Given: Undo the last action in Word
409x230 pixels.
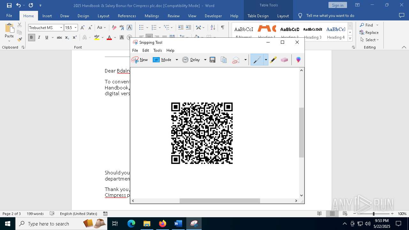Looking at the screenshot, I should coord(19,5).
